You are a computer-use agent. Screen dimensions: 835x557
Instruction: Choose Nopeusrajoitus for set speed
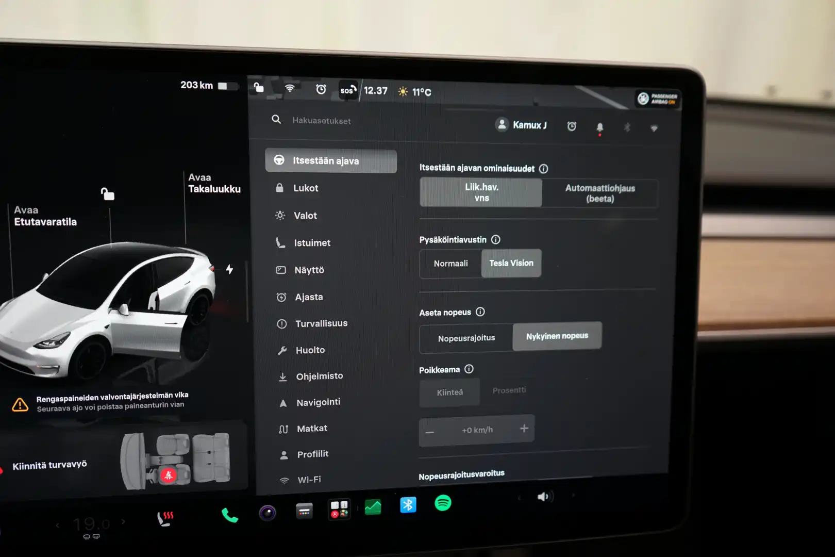(466, 338)
